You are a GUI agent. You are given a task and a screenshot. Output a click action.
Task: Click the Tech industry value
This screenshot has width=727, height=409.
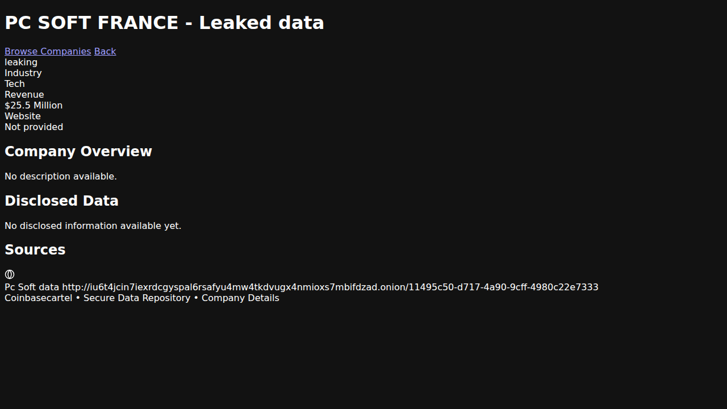[15, 84]
